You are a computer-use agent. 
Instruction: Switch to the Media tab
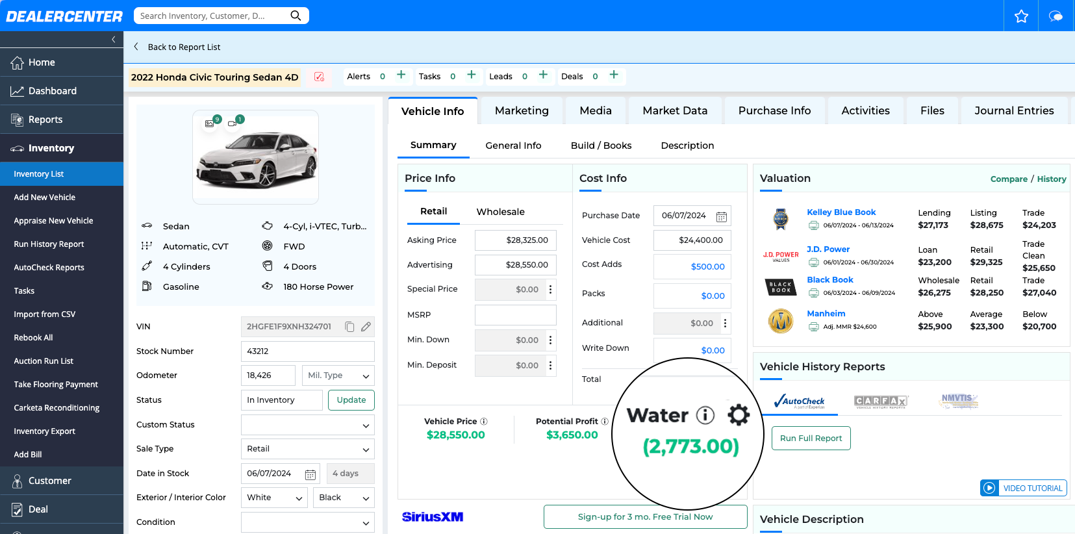[x=596, y=110]
